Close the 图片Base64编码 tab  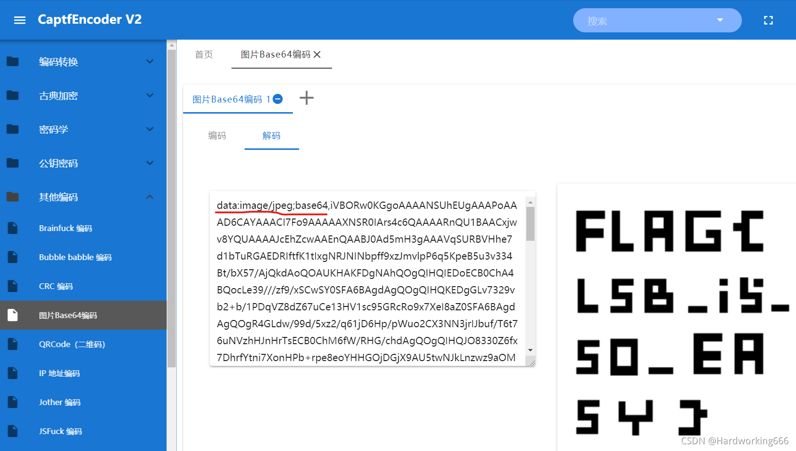click(318, 54)
